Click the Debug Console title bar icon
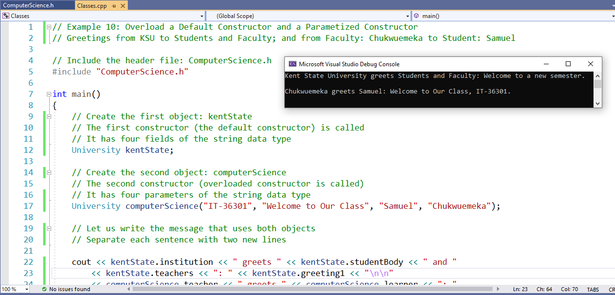The height and width of the screenshot is (295, 615). pos(292,64)
